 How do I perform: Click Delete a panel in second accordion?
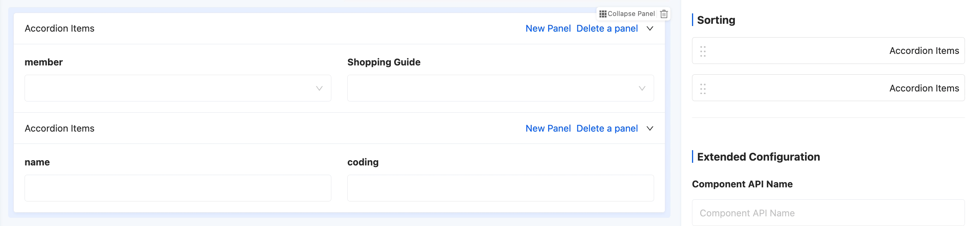(607, 129)
